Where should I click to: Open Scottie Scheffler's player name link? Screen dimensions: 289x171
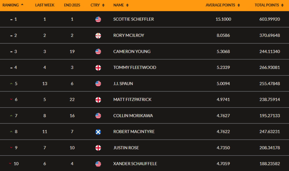click(x=134, y=19)
